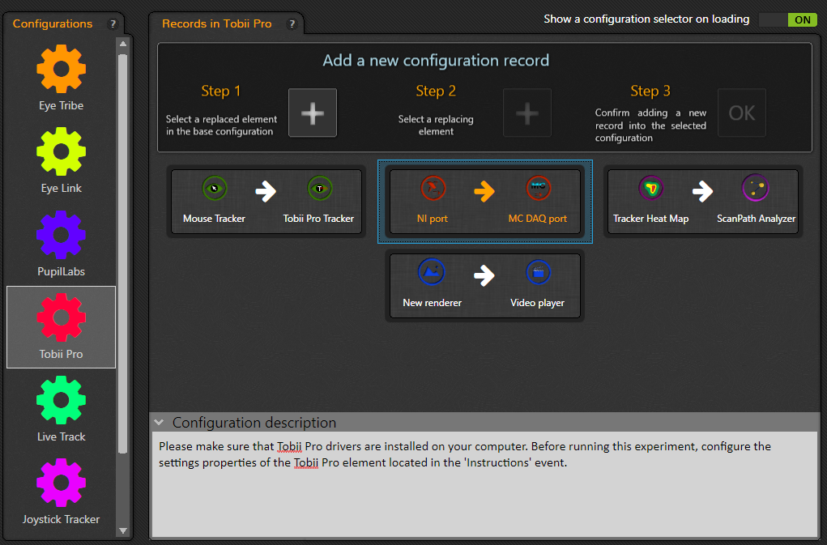
Task: Click 'Show a configuration selector on loading' label
Action: [646, 19]
